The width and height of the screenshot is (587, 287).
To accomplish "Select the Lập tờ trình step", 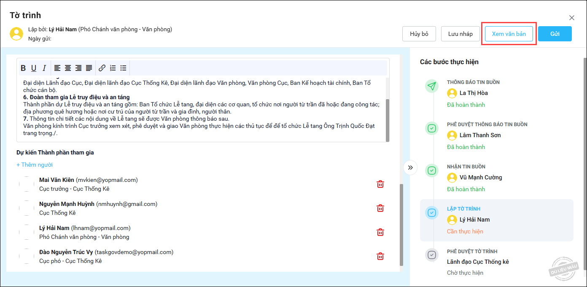I will tap(496, 220).
